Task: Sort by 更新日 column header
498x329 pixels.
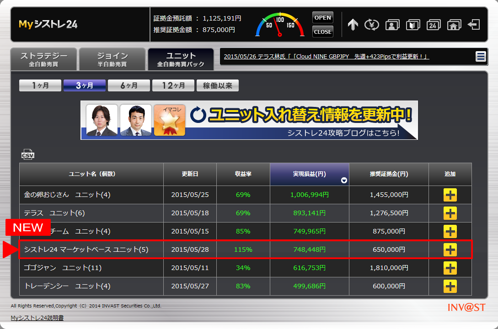Action: click(x=190, y=174)
